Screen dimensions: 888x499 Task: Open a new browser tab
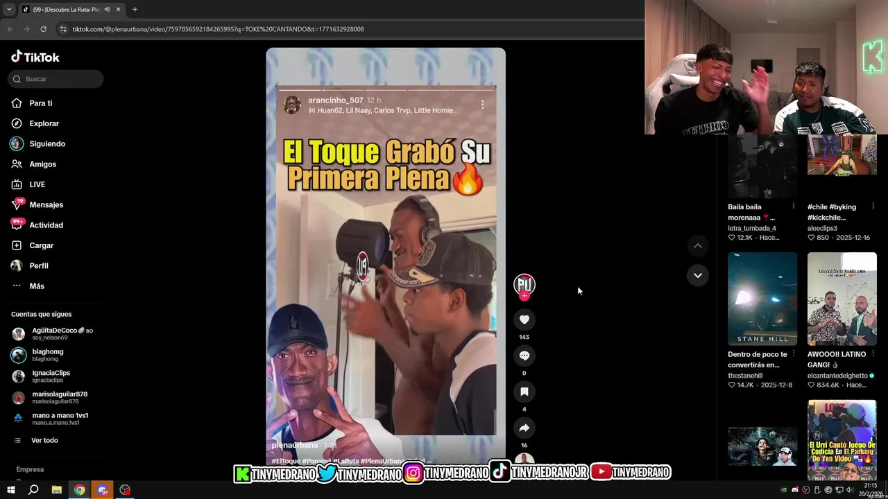(x=135, y=9)
